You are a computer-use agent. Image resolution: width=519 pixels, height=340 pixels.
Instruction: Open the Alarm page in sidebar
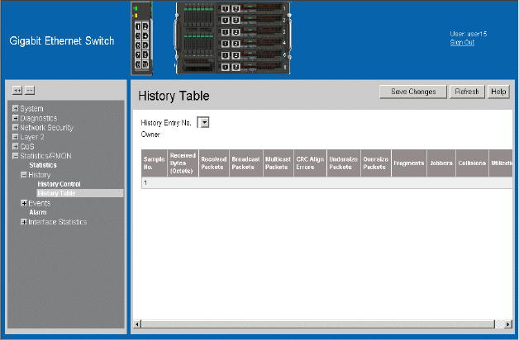point(38,212)
